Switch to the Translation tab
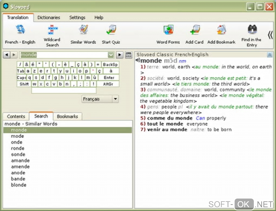 (x=18, y=17)
